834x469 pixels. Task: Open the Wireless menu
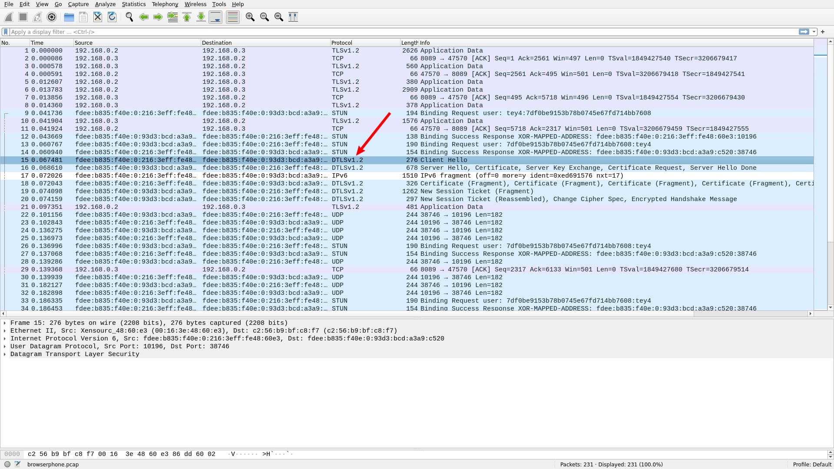pos(195,4)
